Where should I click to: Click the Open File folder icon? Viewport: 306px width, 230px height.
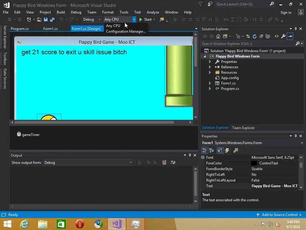[x=39, y=19]
